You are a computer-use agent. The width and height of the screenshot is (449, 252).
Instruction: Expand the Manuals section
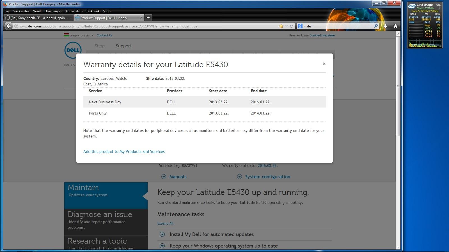pyautogui.click(x=174, y=177)
